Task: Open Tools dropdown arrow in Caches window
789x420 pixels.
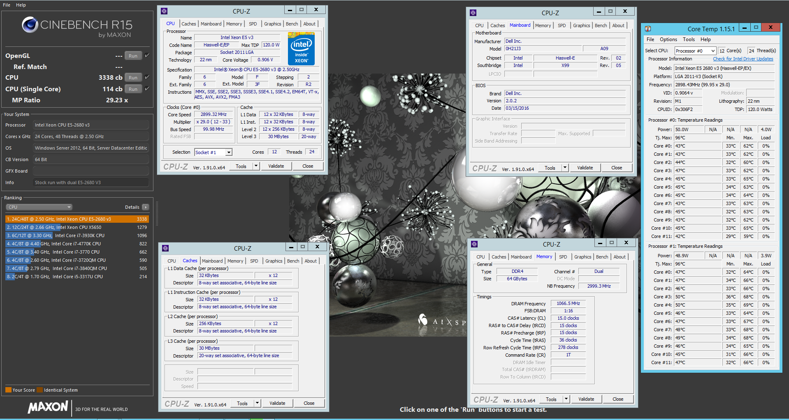Action: [x=257, y=403]
